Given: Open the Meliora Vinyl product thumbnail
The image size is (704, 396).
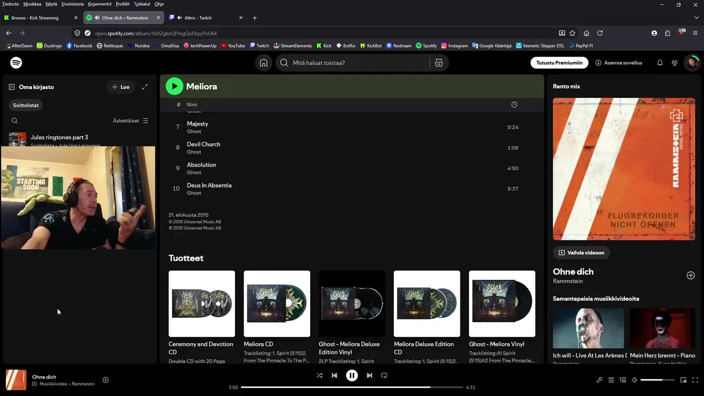Looking at the screenshot, I should click(x=502, y=304).
